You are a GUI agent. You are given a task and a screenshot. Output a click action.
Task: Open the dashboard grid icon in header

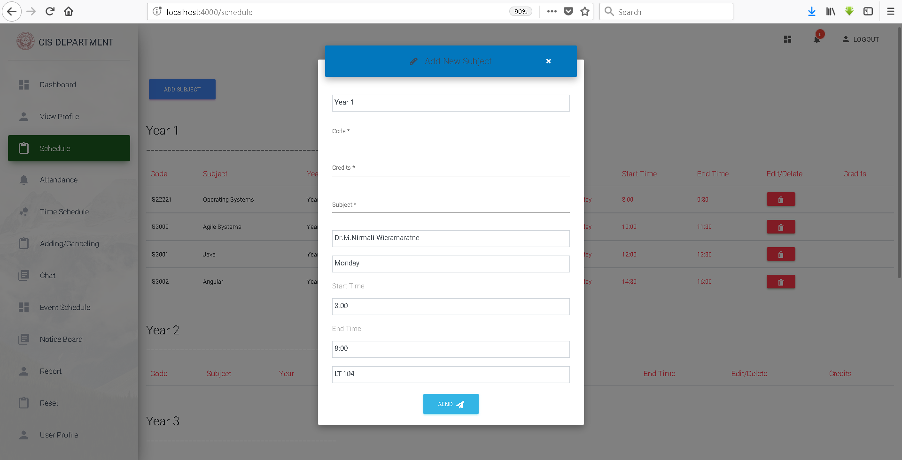tap(787, 39)
